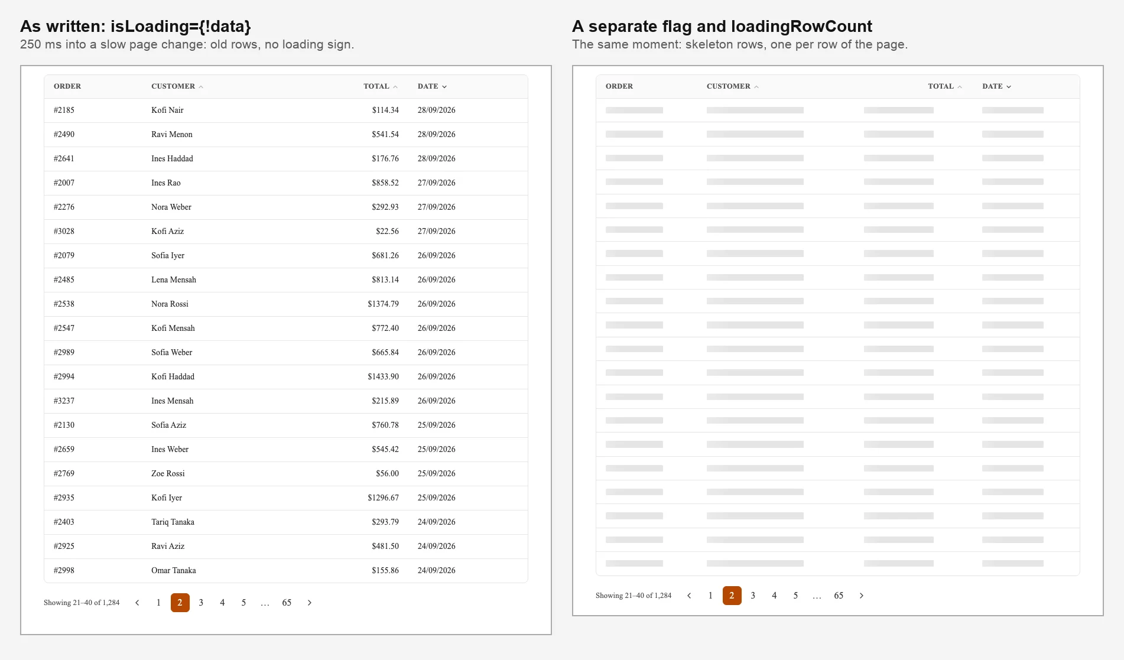This screenshot has height=660, width=1124.
Task: Sort by Date in the right skeleton table
Action: coord(997,86)
